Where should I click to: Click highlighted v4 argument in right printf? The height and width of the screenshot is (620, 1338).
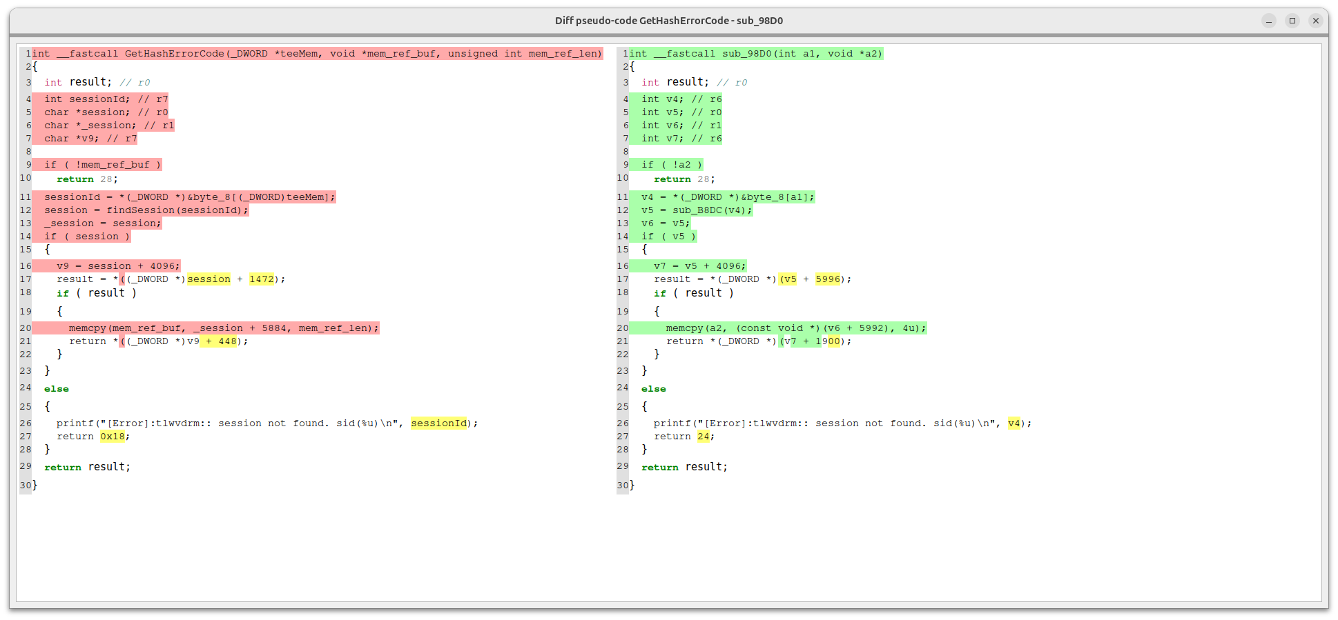1014,423
